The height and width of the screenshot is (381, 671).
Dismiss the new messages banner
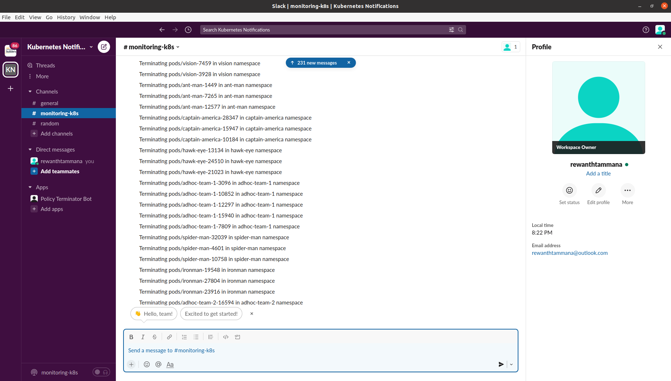point(349,63)
